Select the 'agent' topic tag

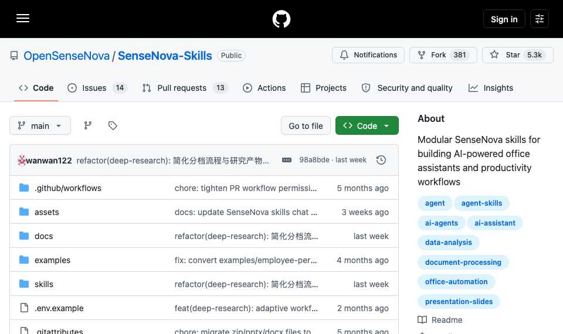(435, 203)
